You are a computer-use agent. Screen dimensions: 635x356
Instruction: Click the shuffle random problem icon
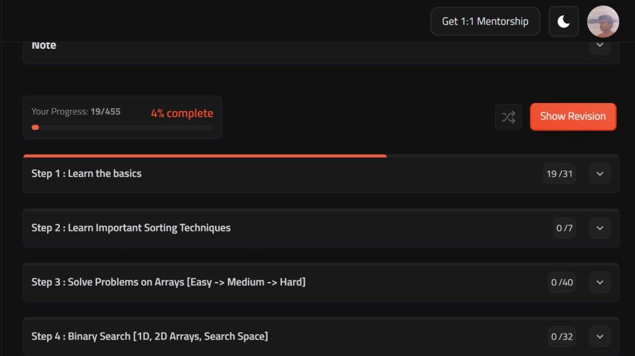point(508,117)
